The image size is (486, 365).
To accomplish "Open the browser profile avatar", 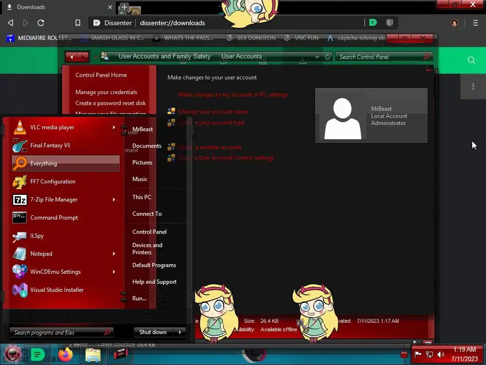I will (x=454, y=23).
